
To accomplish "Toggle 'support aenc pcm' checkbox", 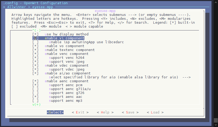I will click(35, 85).
